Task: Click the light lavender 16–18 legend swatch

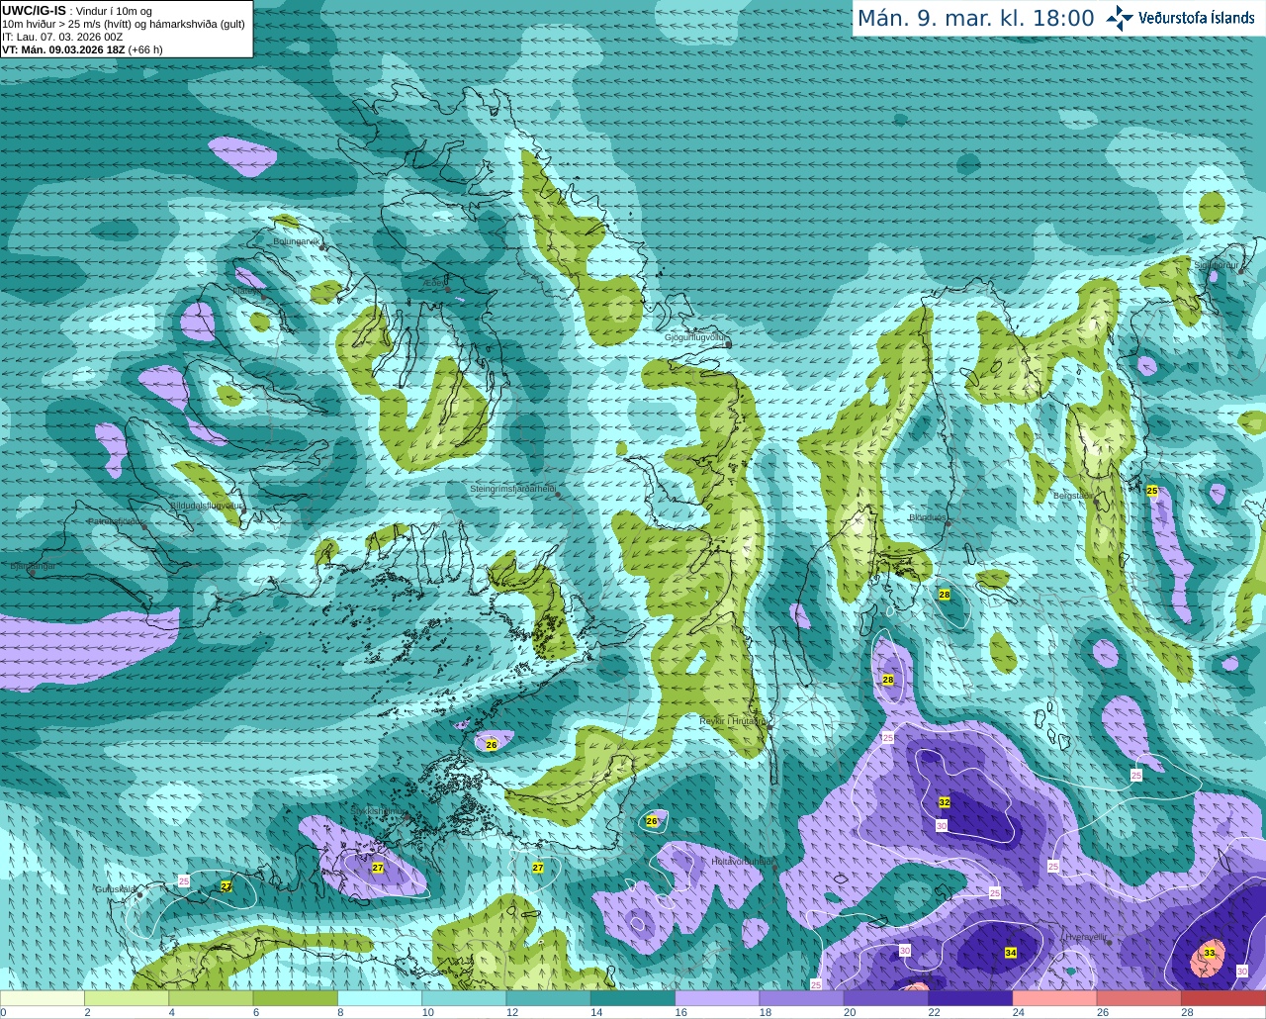Action: tap(718, 998)
